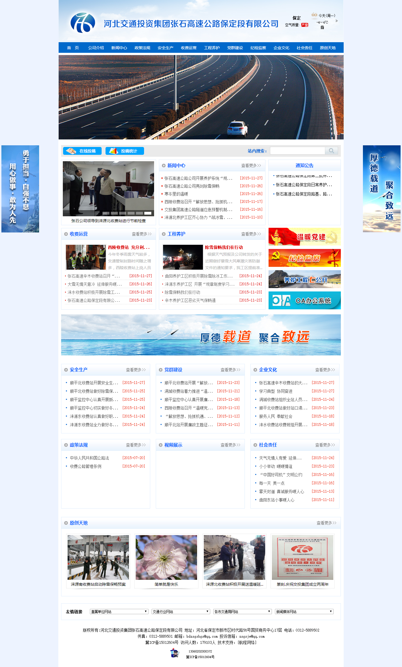Screen dimensions: 402x667
Task: Open the 新闻中心 navigation menu item
Action: tap(119, 48)
